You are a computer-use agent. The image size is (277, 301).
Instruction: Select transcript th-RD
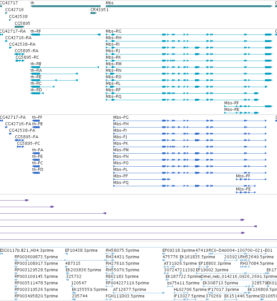37,93
